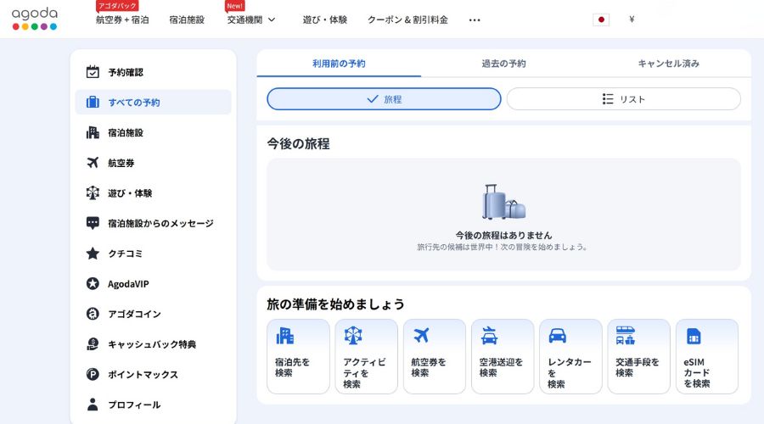Image resolution: width=764 pixels, height=424 pixels.
Task: Click the 旅の準備を始めましょう heading
Action: pos(335,304)
